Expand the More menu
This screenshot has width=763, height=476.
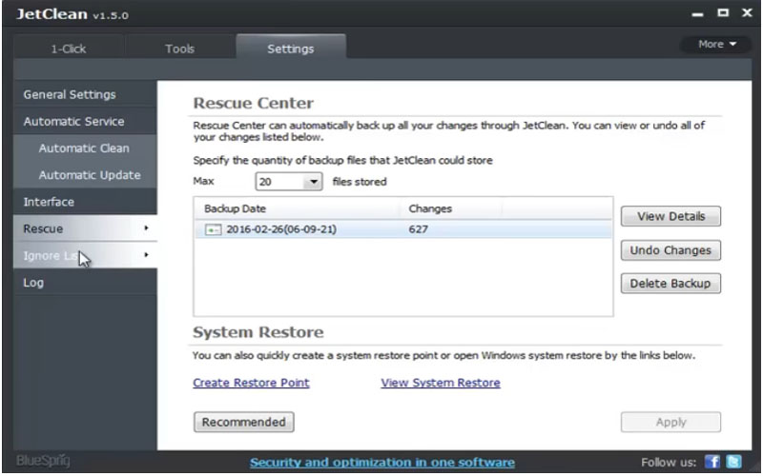(x=716, y=44)
